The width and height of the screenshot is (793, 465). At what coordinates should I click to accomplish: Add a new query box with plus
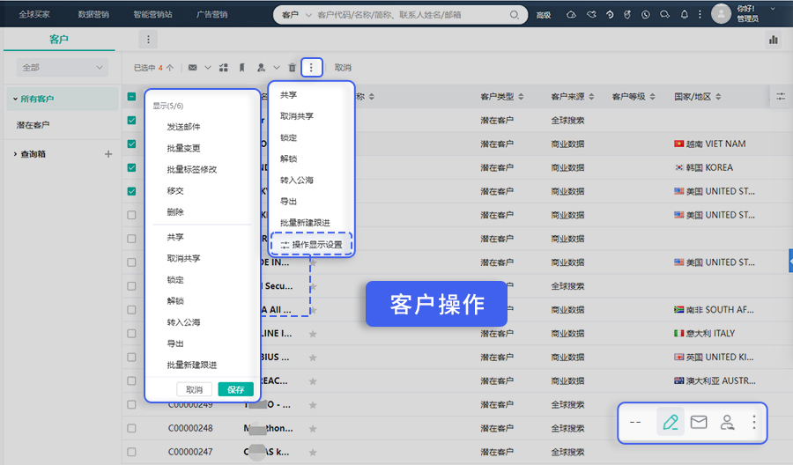click(x=108, y=154)
